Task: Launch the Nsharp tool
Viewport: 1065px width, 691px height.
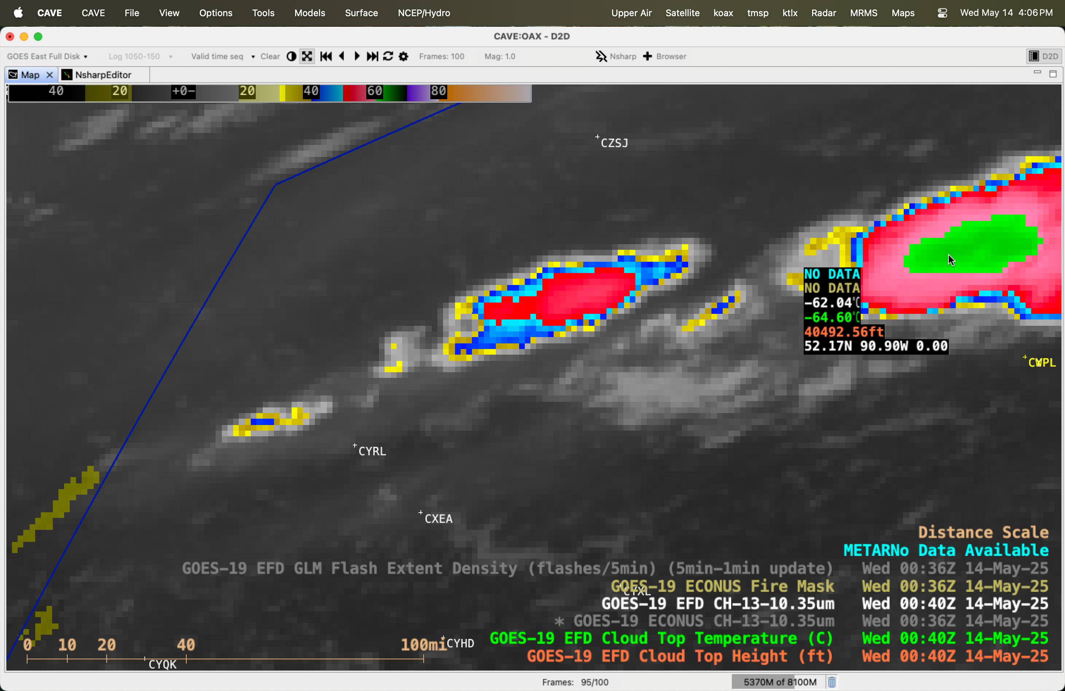Action: 616,56
